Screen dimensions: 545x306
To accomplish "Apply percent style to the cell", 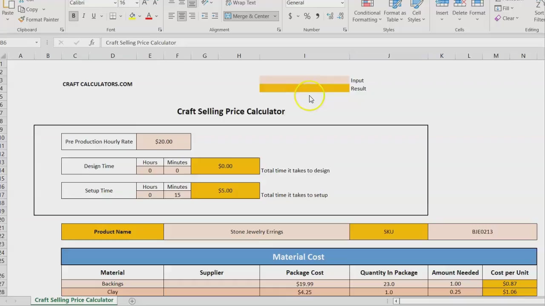I will click(307, 16).
